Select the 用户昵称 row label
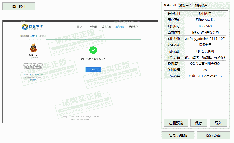This screenshot has height=143, width=234. tap(174, 20)
